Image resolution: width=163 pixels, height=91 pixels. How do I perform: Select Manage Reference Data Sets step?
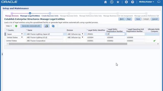90,16
